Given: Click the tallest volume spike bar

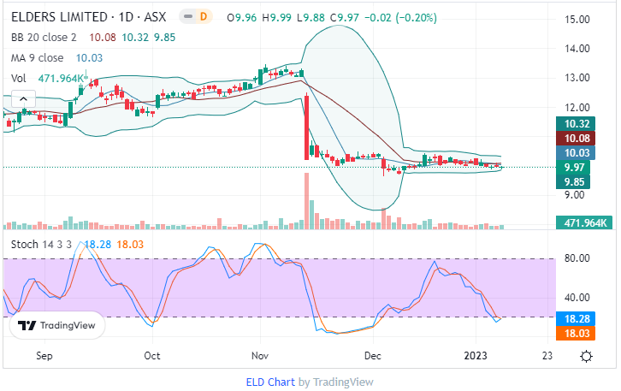Looking at the screenshot, I should [306, 201].
